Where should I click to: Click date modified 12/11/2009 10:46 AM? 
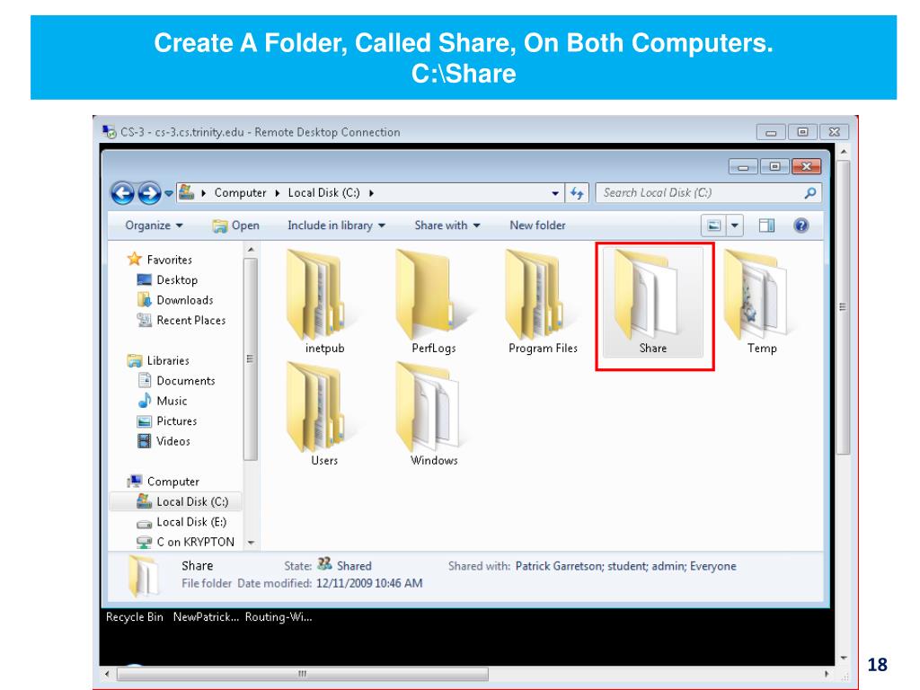click(x=369, y=583)
